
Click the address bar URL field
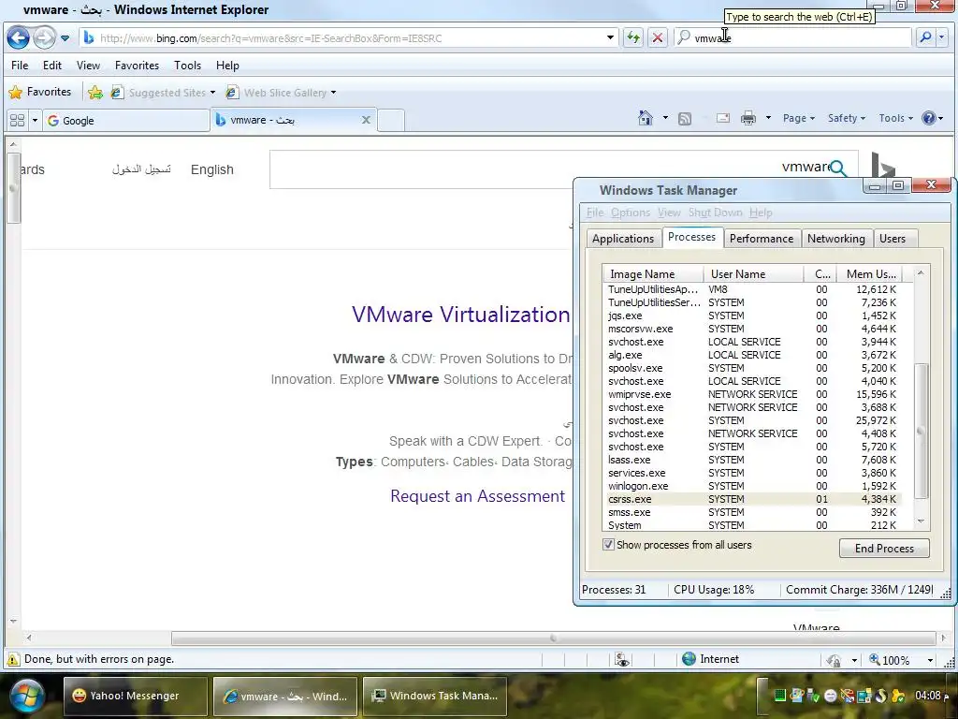point(348,37)
